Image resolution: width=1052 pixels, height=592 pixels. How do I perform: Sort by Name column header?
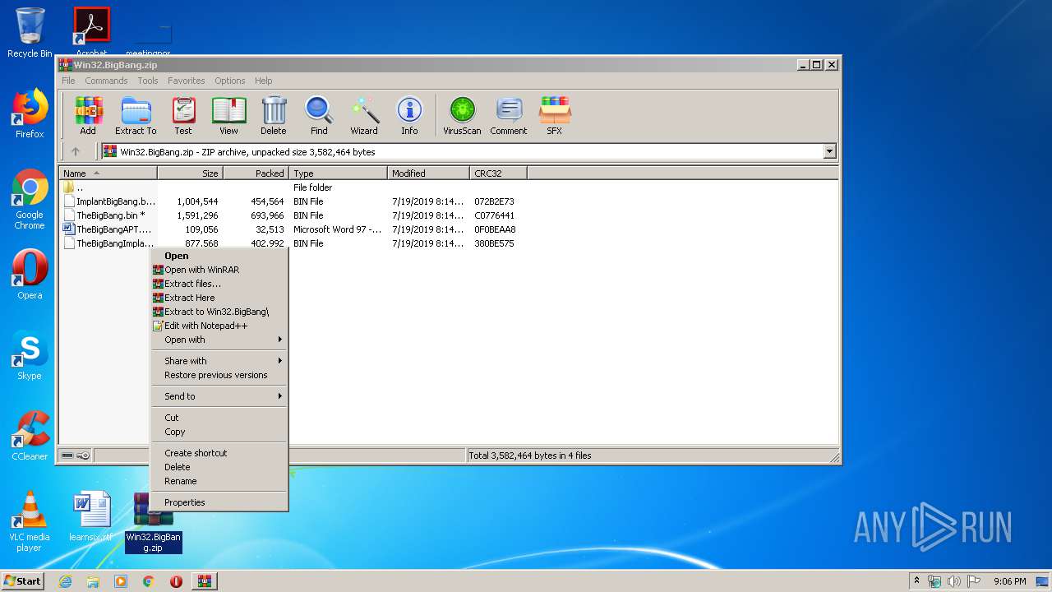tap(108, 173)
